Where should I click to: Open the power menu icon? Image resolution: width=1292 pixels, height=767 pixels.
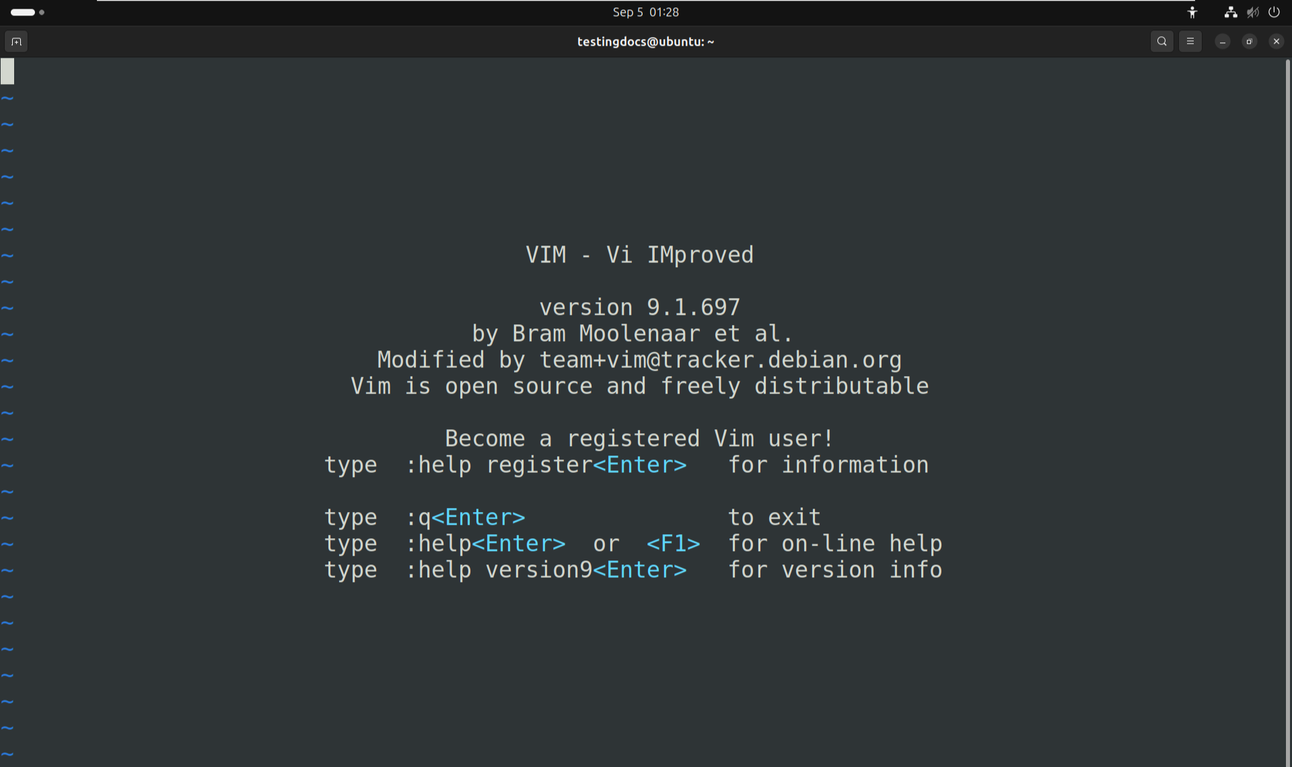point(1274,12)
